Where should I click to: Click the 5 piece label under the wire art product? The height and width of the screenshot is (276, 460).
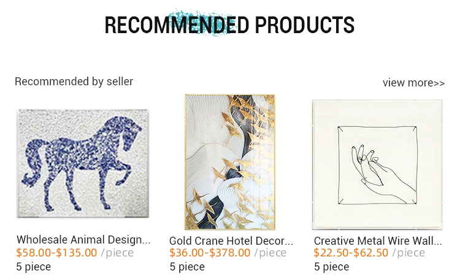click(x=331, y=266)
